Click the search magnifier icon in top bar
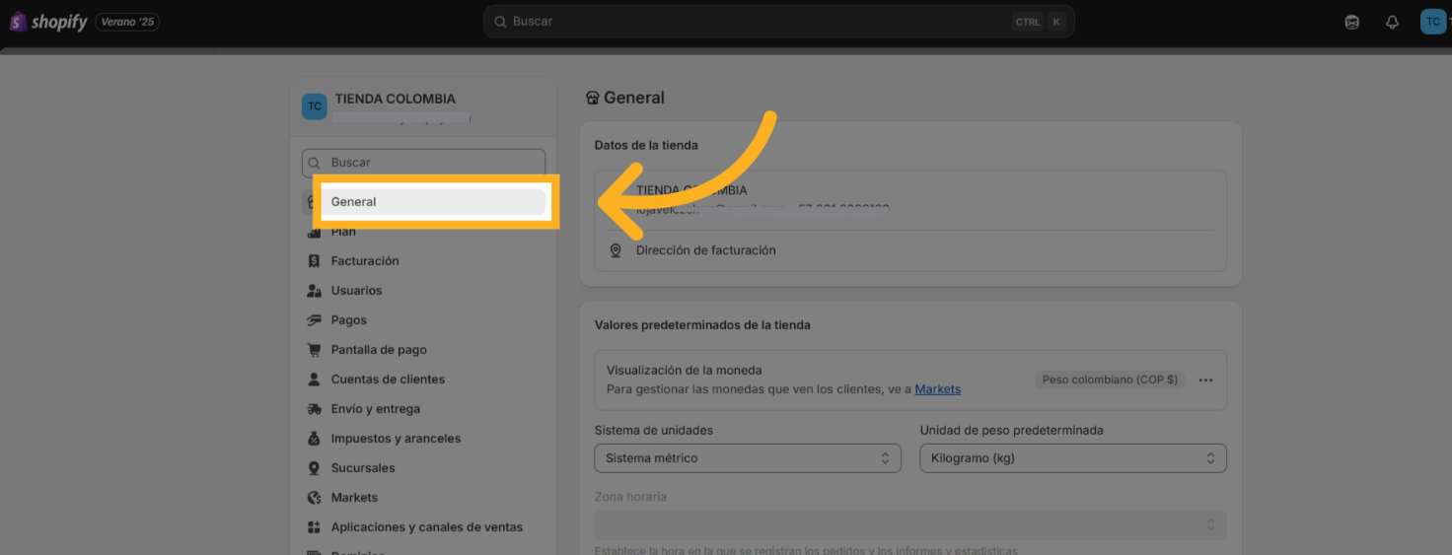This screenshot has height=555, width=1452. click(x=500, y=22)
